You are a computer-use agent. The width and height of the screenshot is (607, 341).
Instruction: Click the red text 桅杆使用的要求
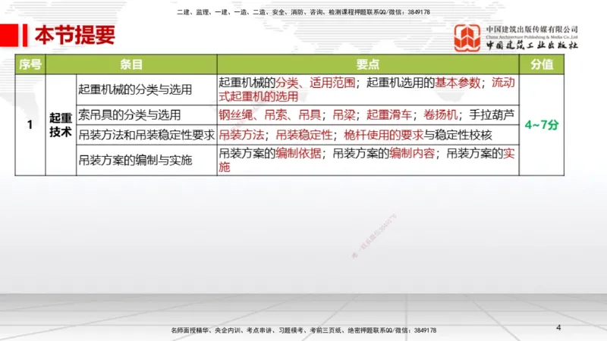[x=384, y=135]
